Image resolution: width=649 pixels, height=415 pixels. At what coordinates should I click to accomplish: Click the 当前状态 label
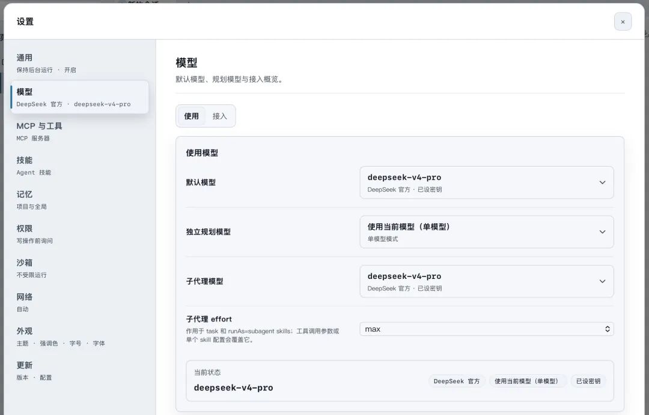coord(207,372)
